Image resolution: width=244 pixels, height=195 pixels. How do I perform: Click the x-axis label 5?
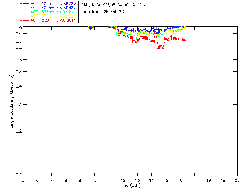click(x=23, y=180)
